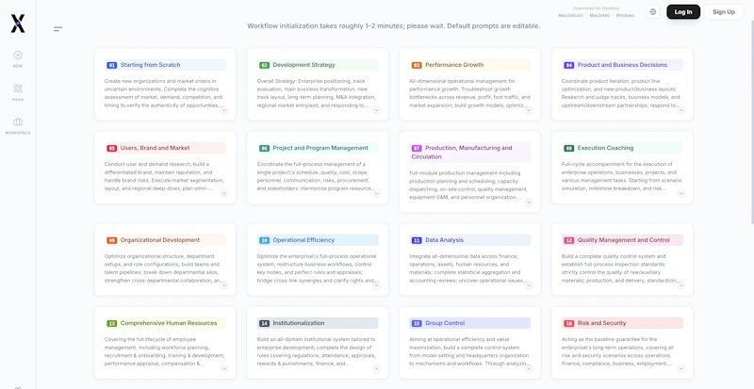Expand Comprehensive Human Resources description
This screenshot has height=389, width=754.
[x=224, y=368]
